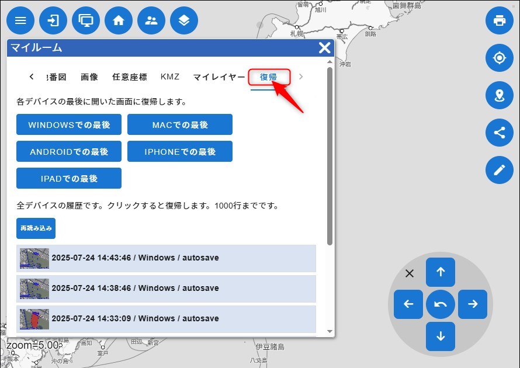Pan map up with arrow button
The image size is (520, 368).
441,272
